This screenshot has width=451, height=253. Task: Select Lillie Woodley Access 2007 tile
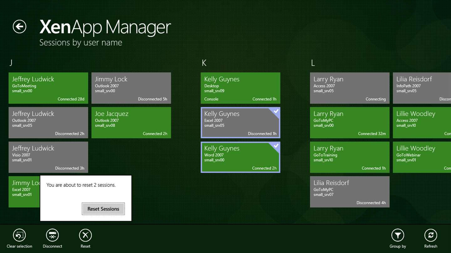click(422, 123)
